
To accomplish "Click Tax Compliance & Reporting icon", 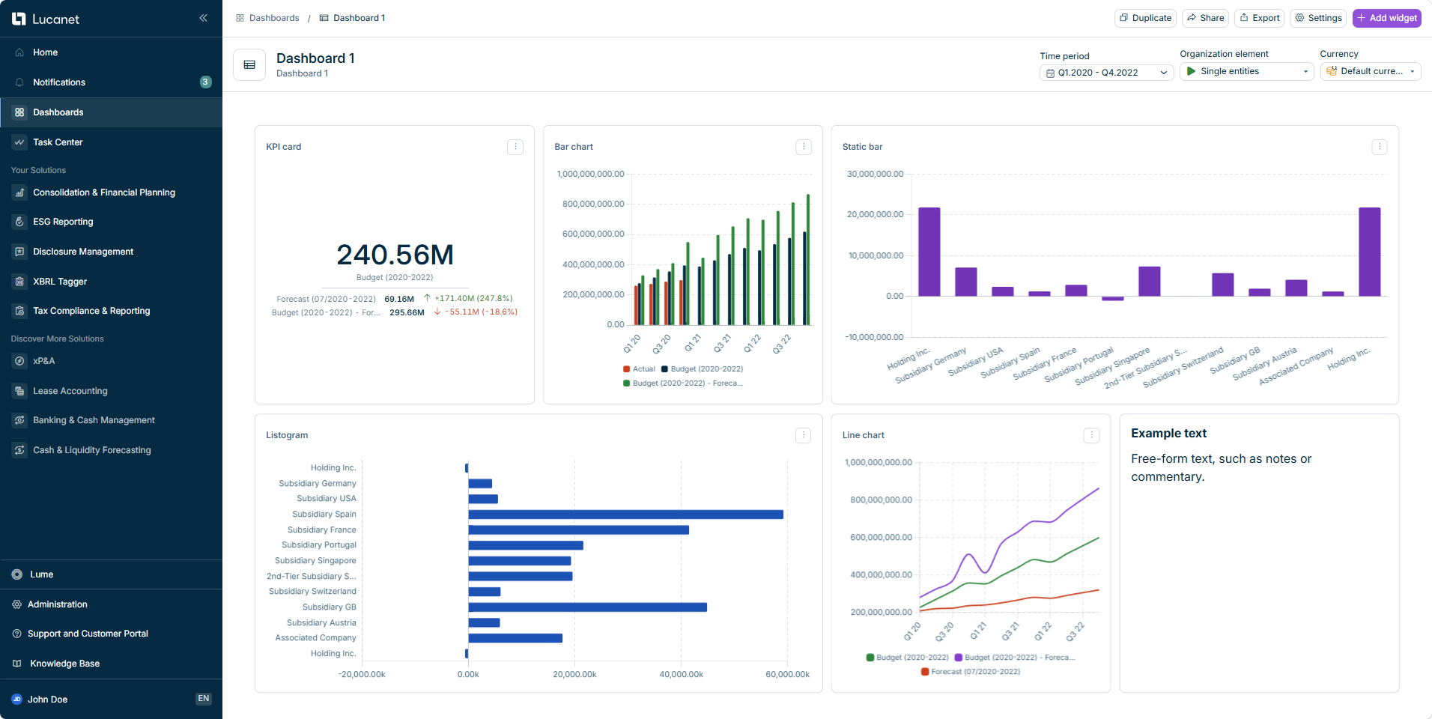I will (19, 311).
